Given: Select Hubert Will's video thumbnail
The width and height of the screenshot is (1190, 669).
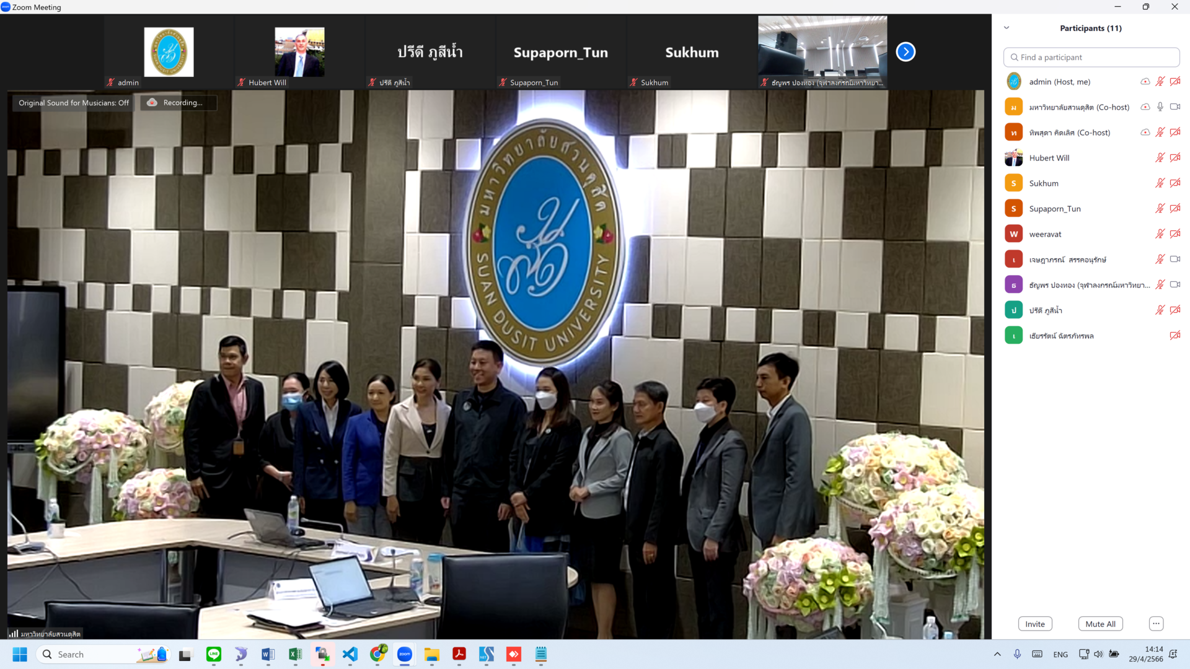Looking at the screenshot, I should 299,52.
